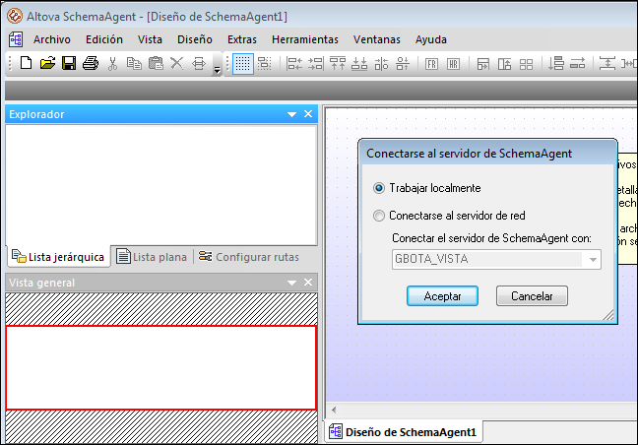Click the New document icon
The width and height of the screenshot is (638, 445).
tap(26, 63)
